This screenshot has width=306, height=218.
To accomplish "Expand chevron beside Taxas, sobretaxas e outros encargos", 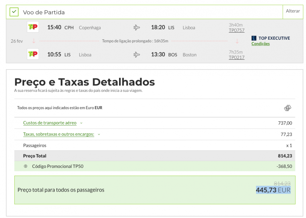I will pos(99,135).
